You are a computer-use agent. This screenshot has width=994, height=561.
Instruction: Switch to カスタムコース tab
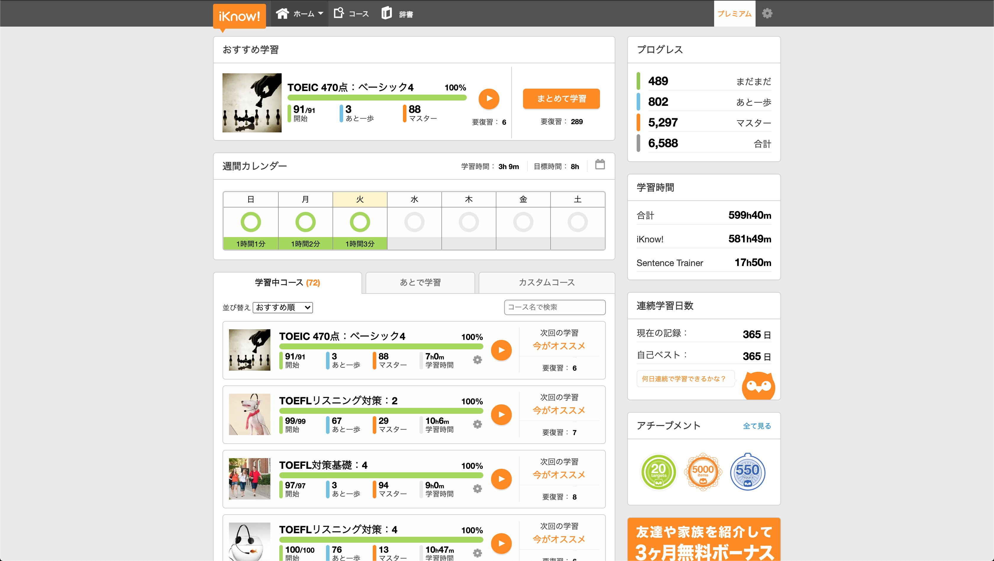click(x=547, y=283)
